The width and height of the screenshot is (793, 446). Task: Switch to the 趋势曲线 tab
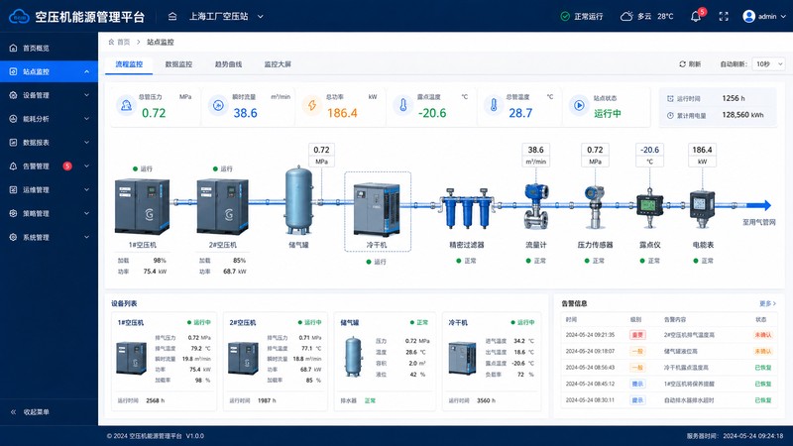[228, 64]
